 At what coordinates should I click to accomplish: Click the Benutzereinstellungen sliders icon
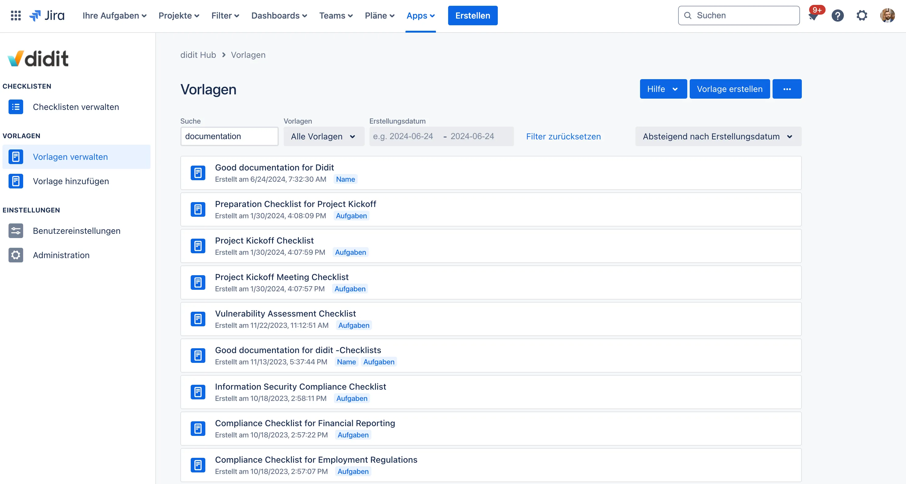click(16, 230)
